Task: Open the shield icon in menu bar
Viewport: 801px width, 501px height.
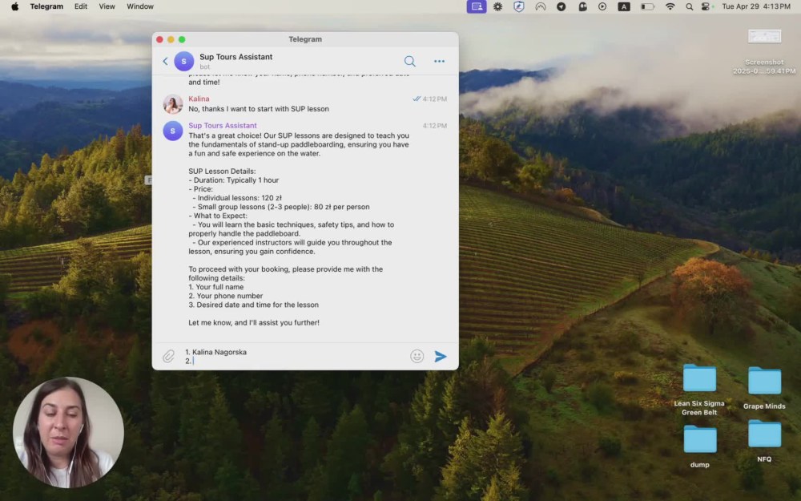Action: 518,6
